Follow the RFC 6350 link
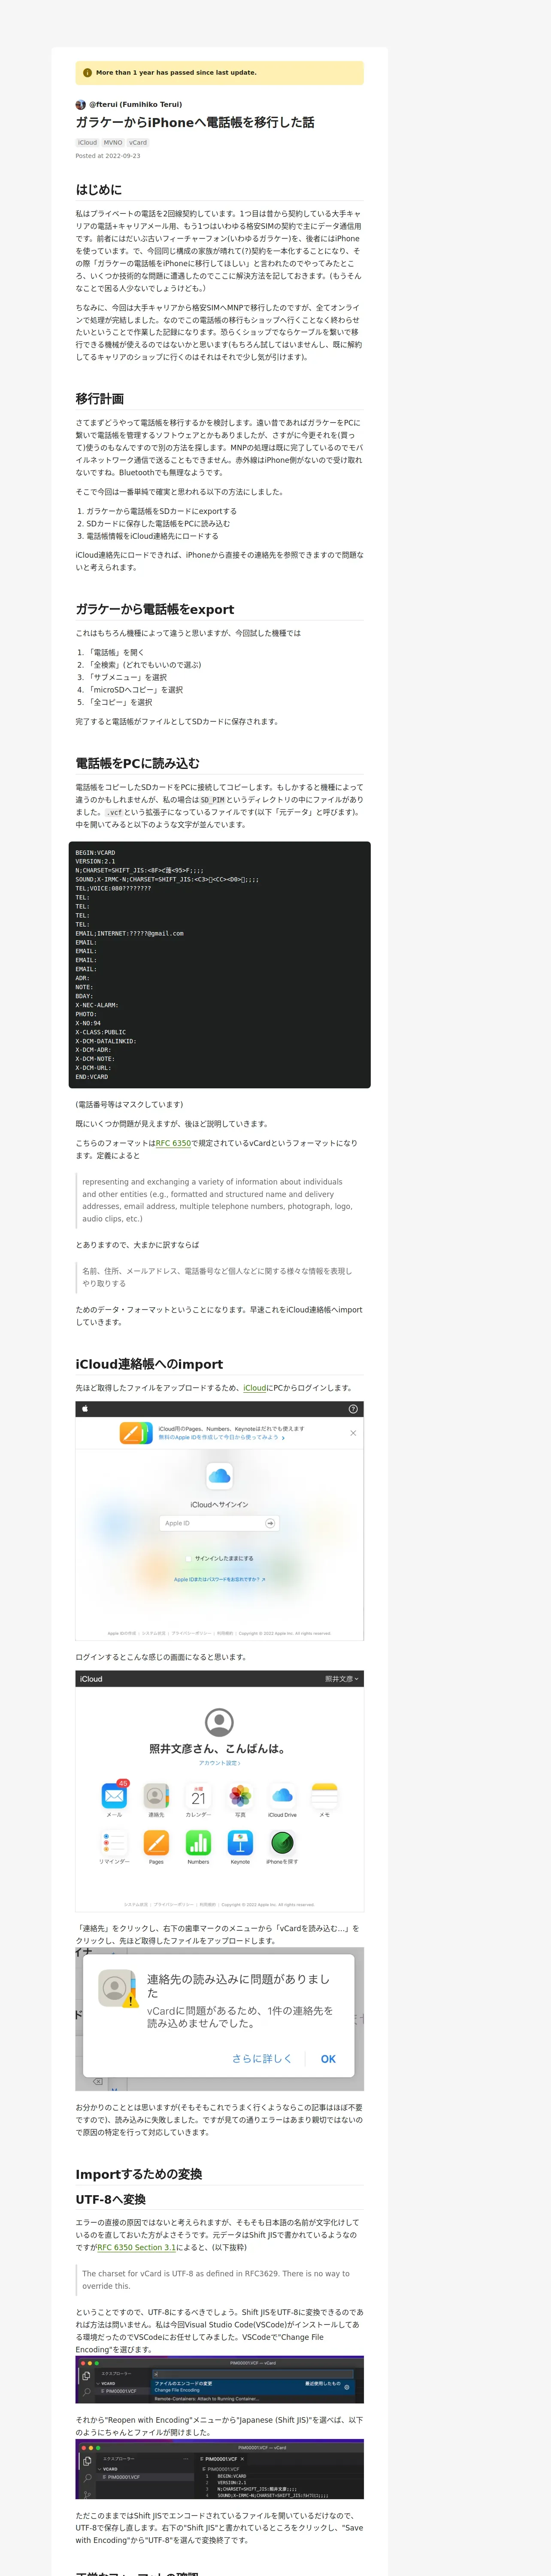551x2576 pixels. coord(173,1143)
